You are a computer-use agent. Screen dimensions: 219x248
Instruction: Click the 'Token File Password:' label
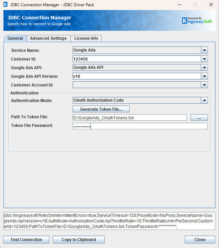click(32, 126)
